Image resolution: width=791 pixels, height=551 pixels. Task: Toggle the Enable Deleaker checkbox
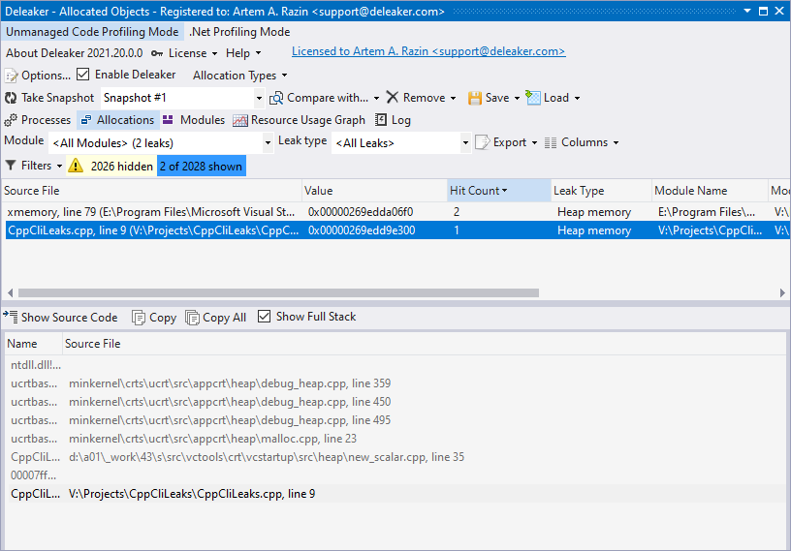pyautogui.click(x=82, y=75)
